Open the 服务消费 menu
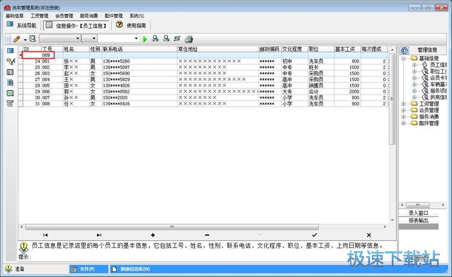The height and width of the screenshot is (277, 452). point(89,16)
